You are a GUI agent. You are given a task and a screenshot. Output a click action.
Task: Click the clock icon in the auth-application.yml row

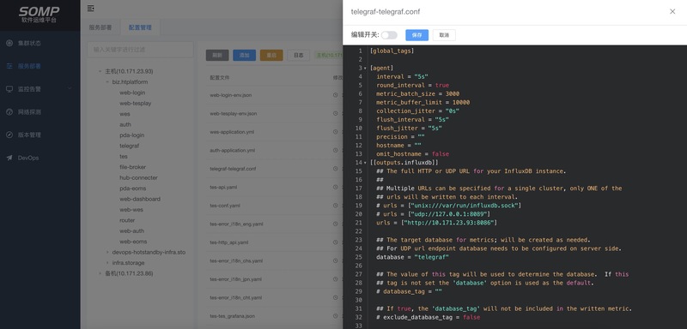336,150
